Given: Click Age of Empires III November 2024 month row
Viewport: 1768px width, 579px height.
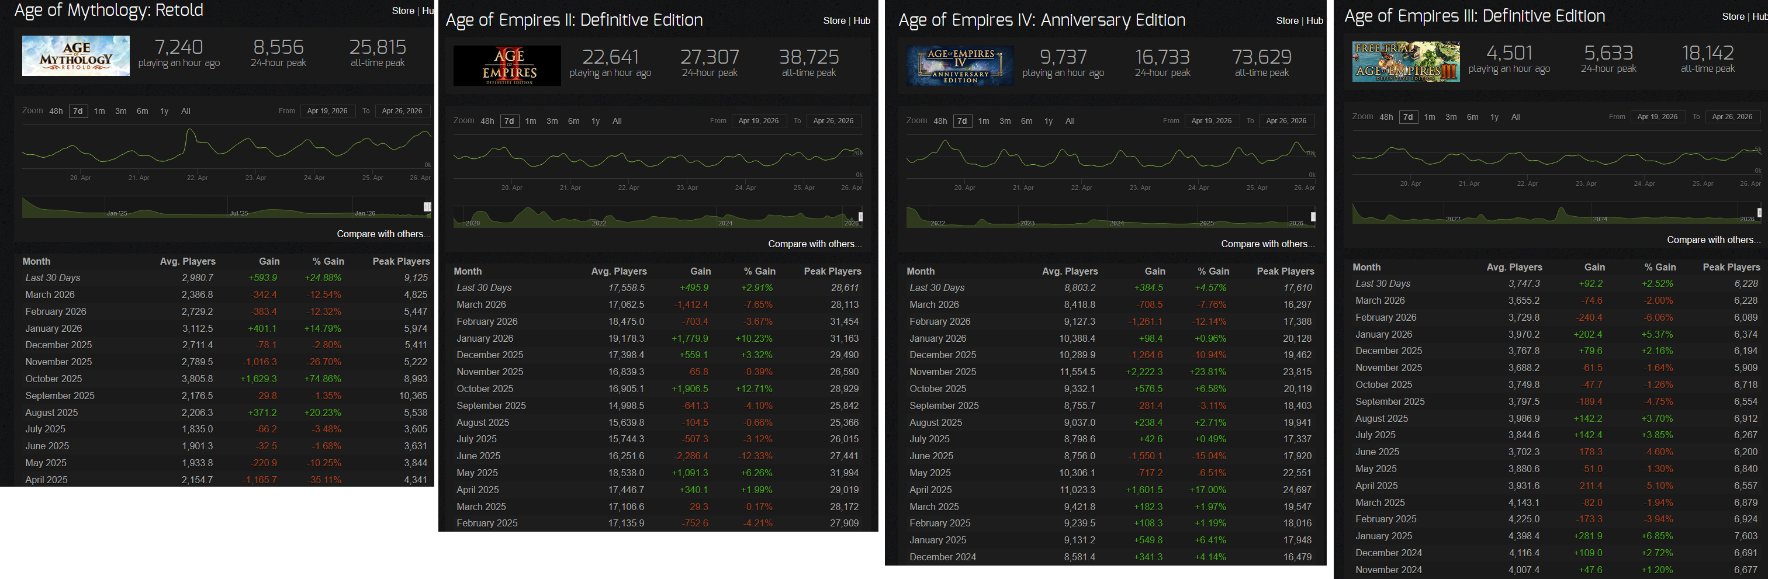Looking at the screenshot, I should coord(1556,570).
